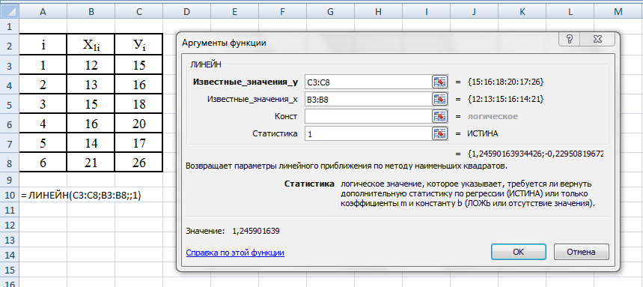Click cell C5 containing 18
This screenshot has width=643, height=287.
pyautogui.click(x=139, y=104)
